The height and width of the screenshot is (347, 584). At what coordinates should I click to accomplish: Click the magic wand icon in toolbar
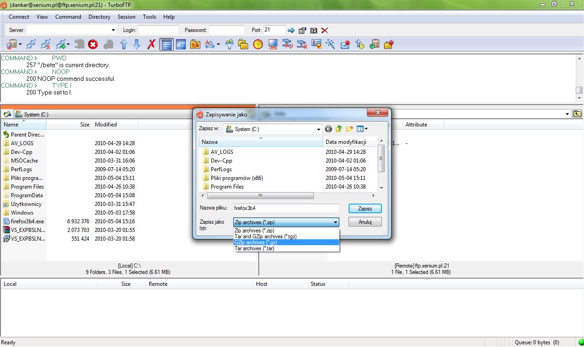[330, 44]
